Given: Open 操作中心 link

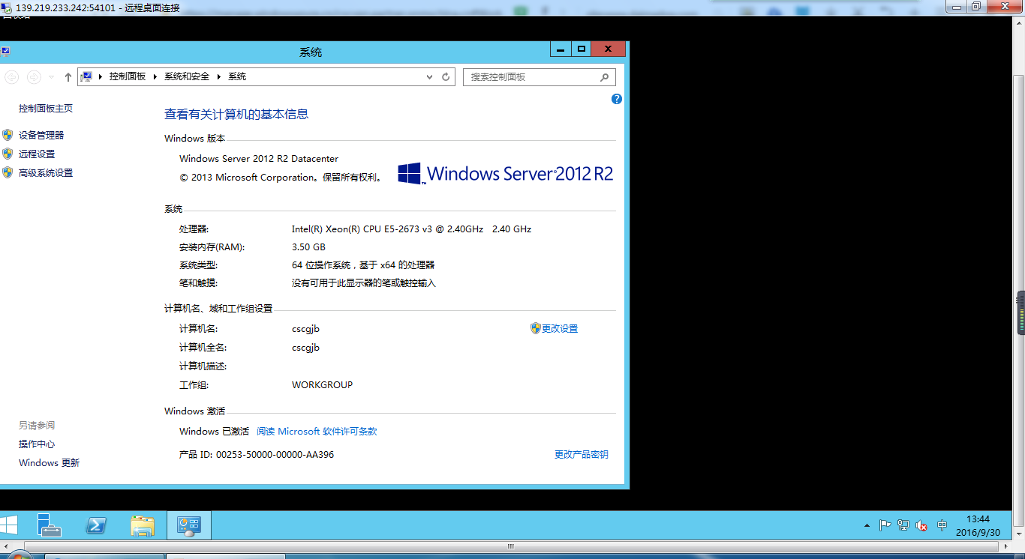Looking at the screenshot, I should 37,444.
